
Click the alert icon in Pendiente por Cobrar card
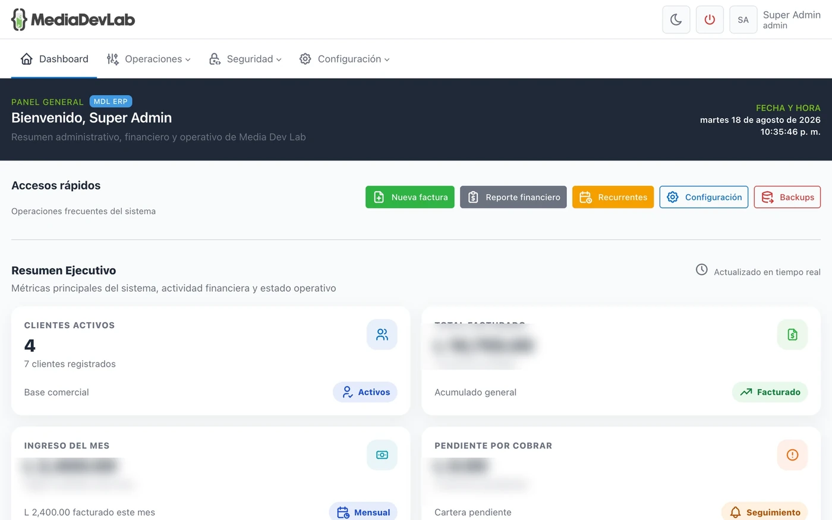pos(792,455)
